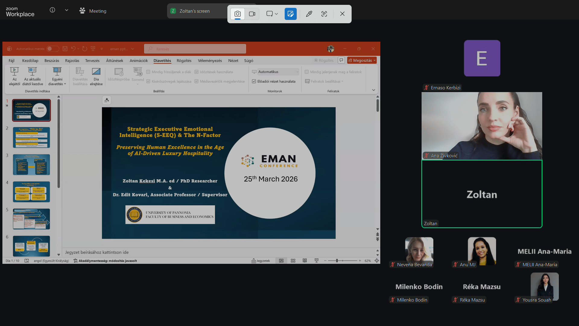Click the Dia elrejtése hide slide icon
This screenshot has width=579, height=326.
[x=96, y=77]
